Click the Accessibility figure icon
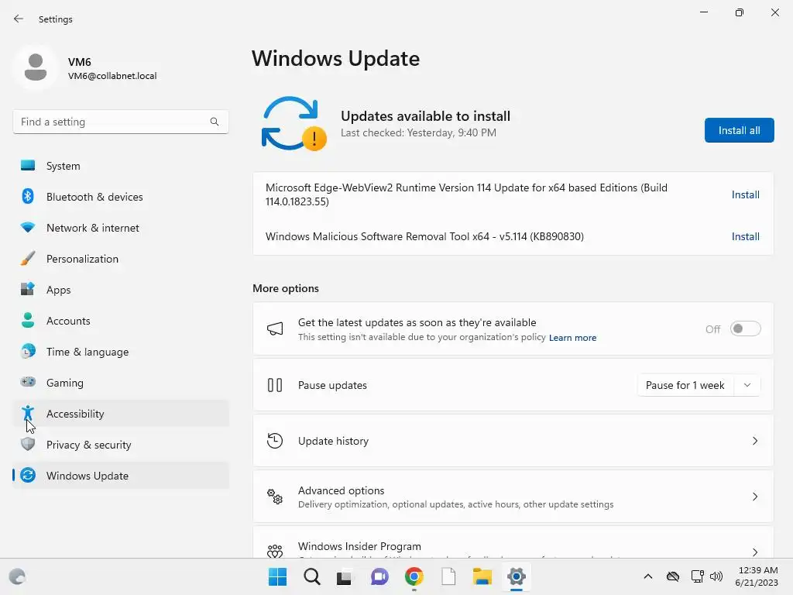 coord(28,414)
